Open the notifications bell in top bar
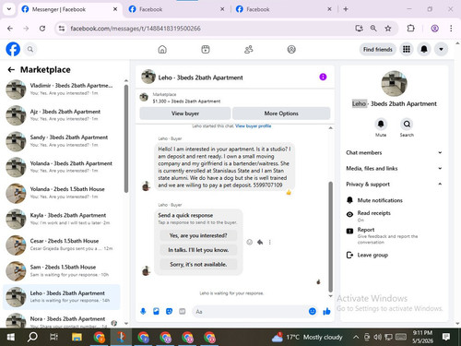The image size is (461, 346). [x=424, y=49]
